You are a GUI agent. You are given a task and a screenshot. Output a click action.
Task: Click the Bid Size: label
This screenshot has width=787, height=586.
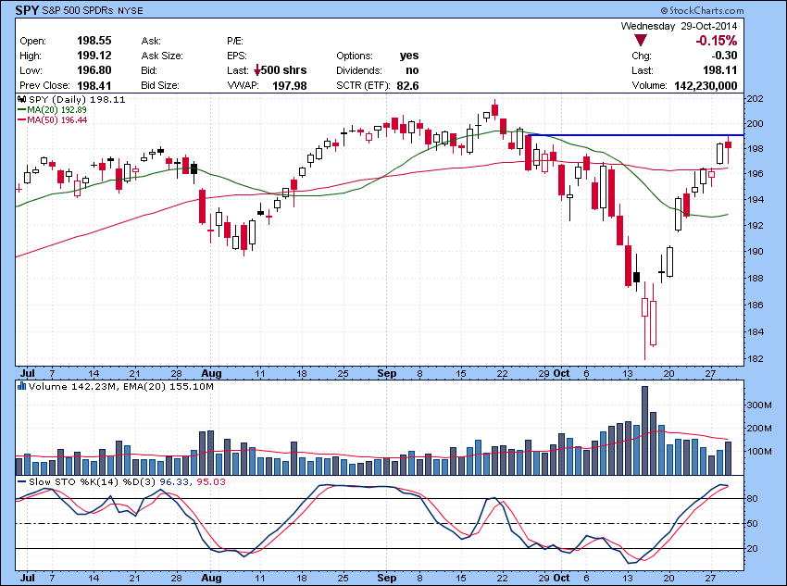pos(160,86)
